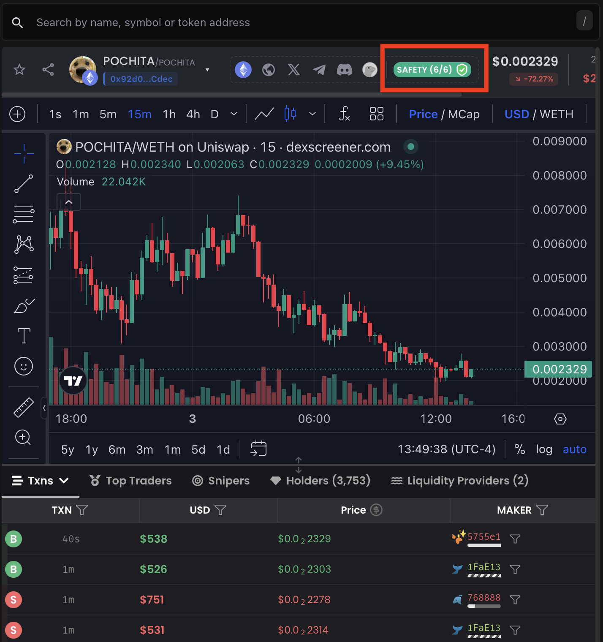Screen dimensions: 603x642
Task: Toggle the log scale option
Action: click(544, 449)
